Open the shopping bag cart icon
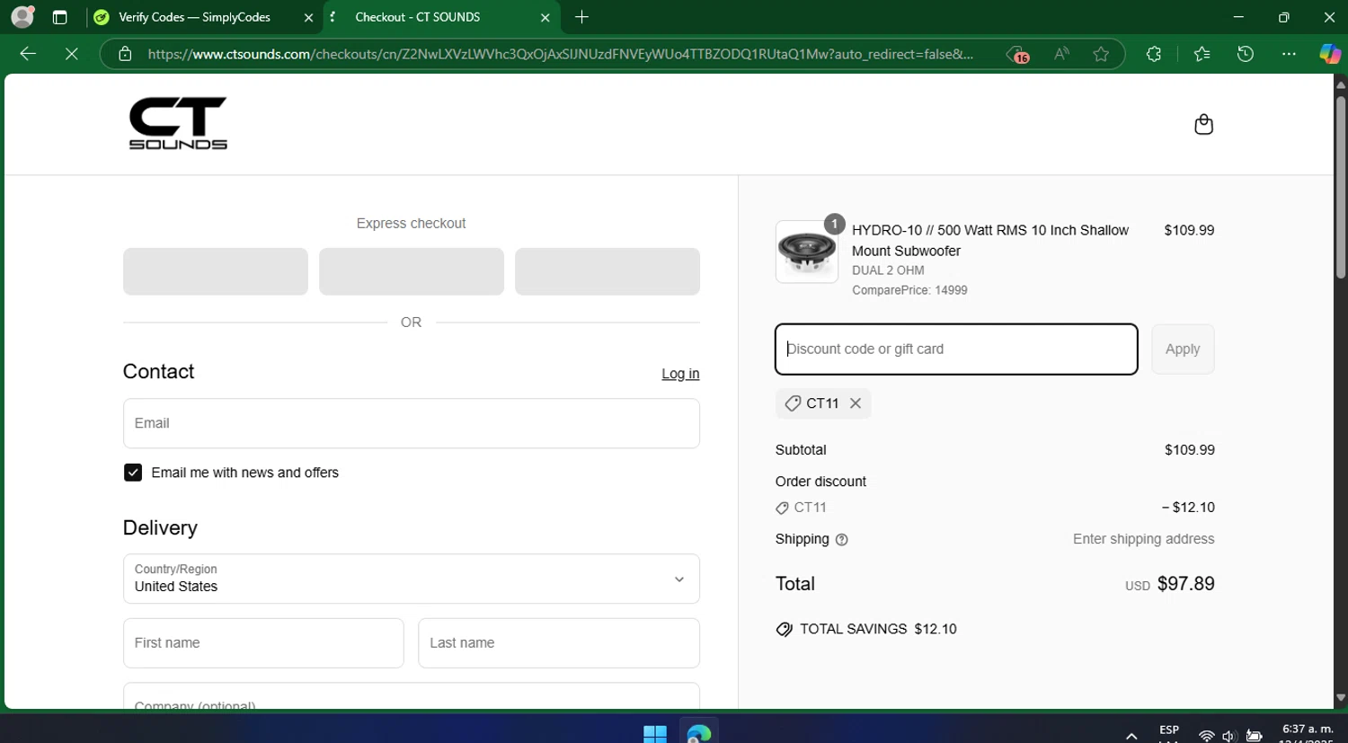Screen dimensions: 1348x743 (x=1203, y=124)
